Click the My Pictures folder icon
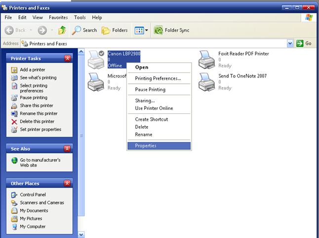This screenshot has height=238, width=319. 14,219
